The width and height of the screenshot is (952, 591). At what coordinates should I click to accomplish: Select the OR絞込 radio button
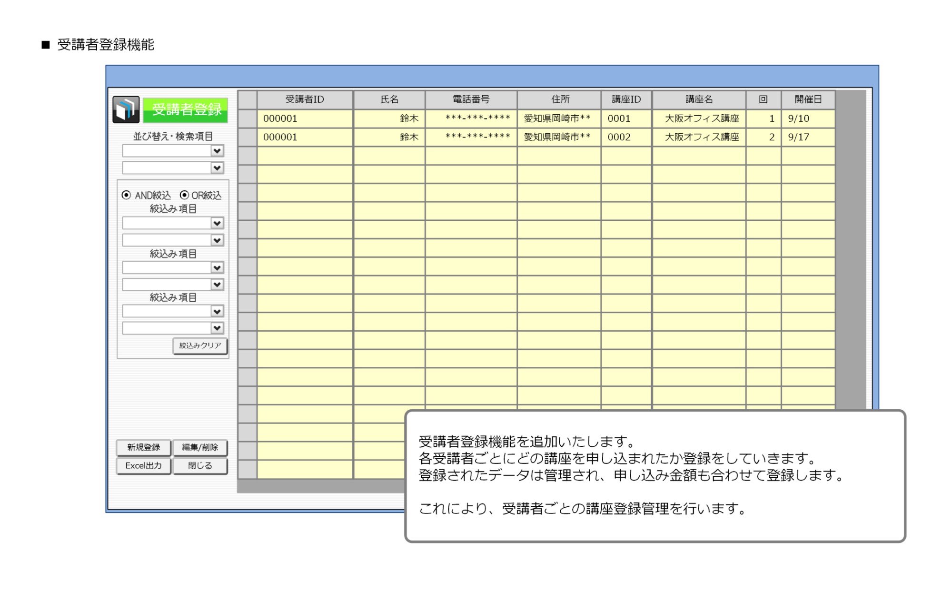click(184, 195)
